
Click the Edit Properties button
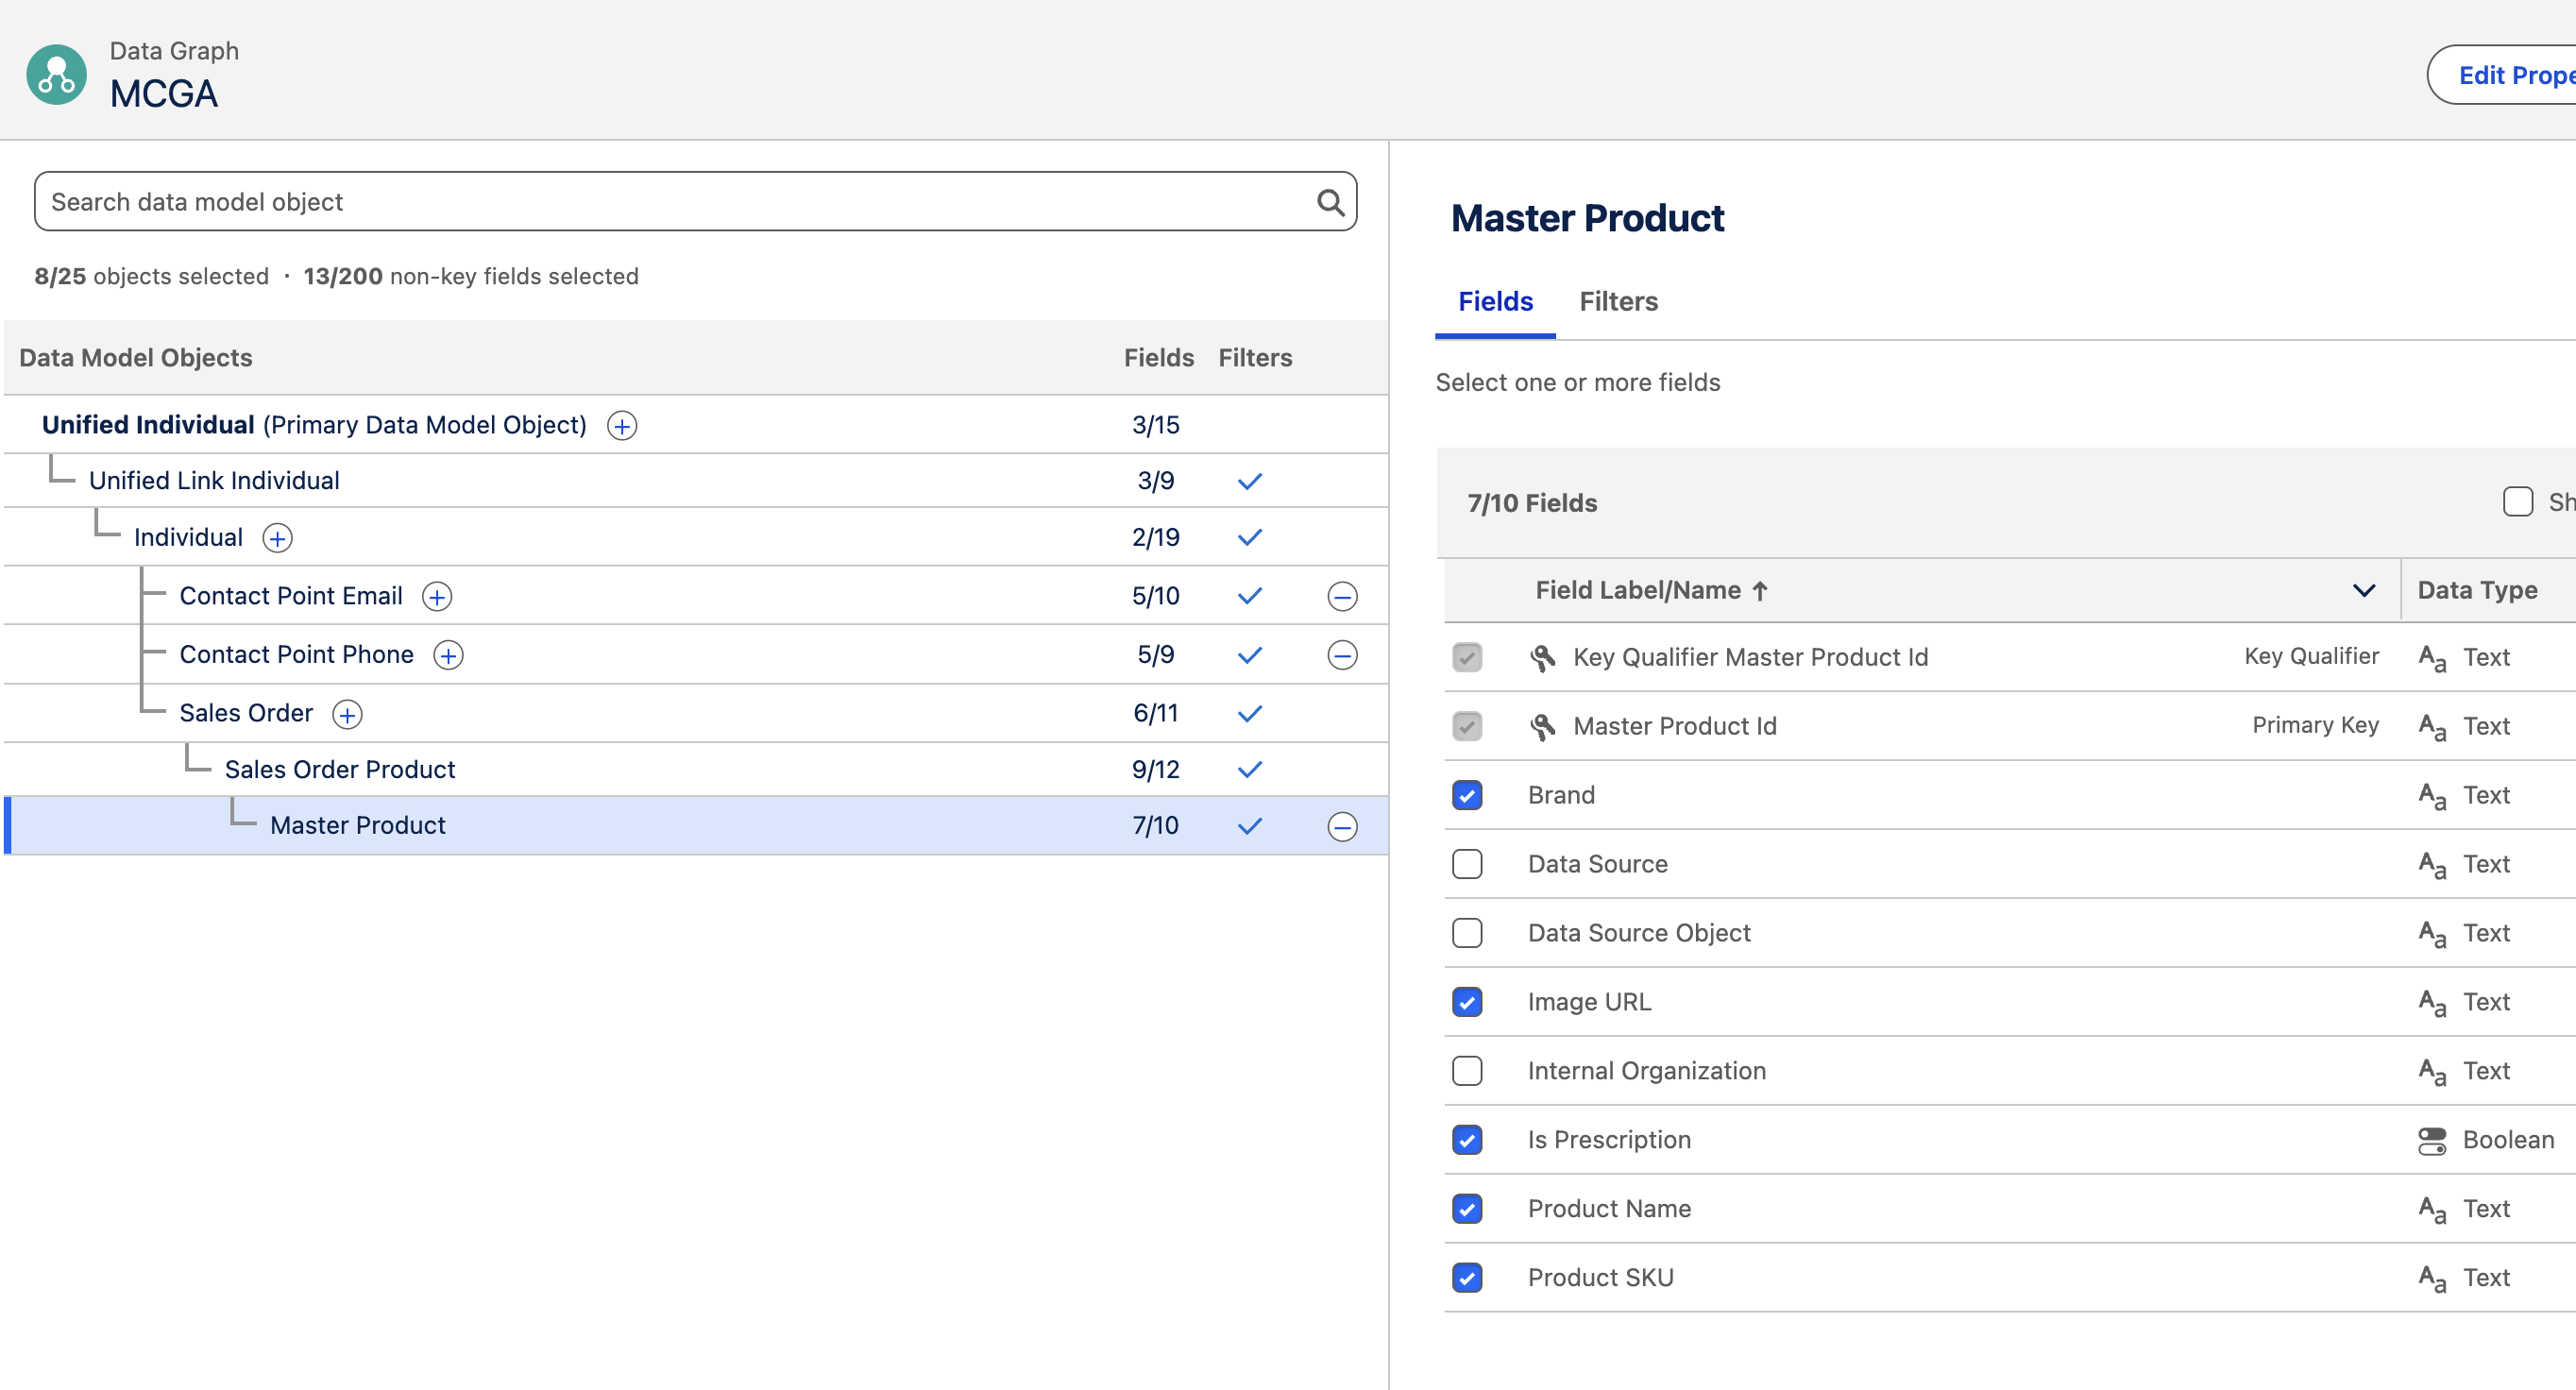(2510, 75)
